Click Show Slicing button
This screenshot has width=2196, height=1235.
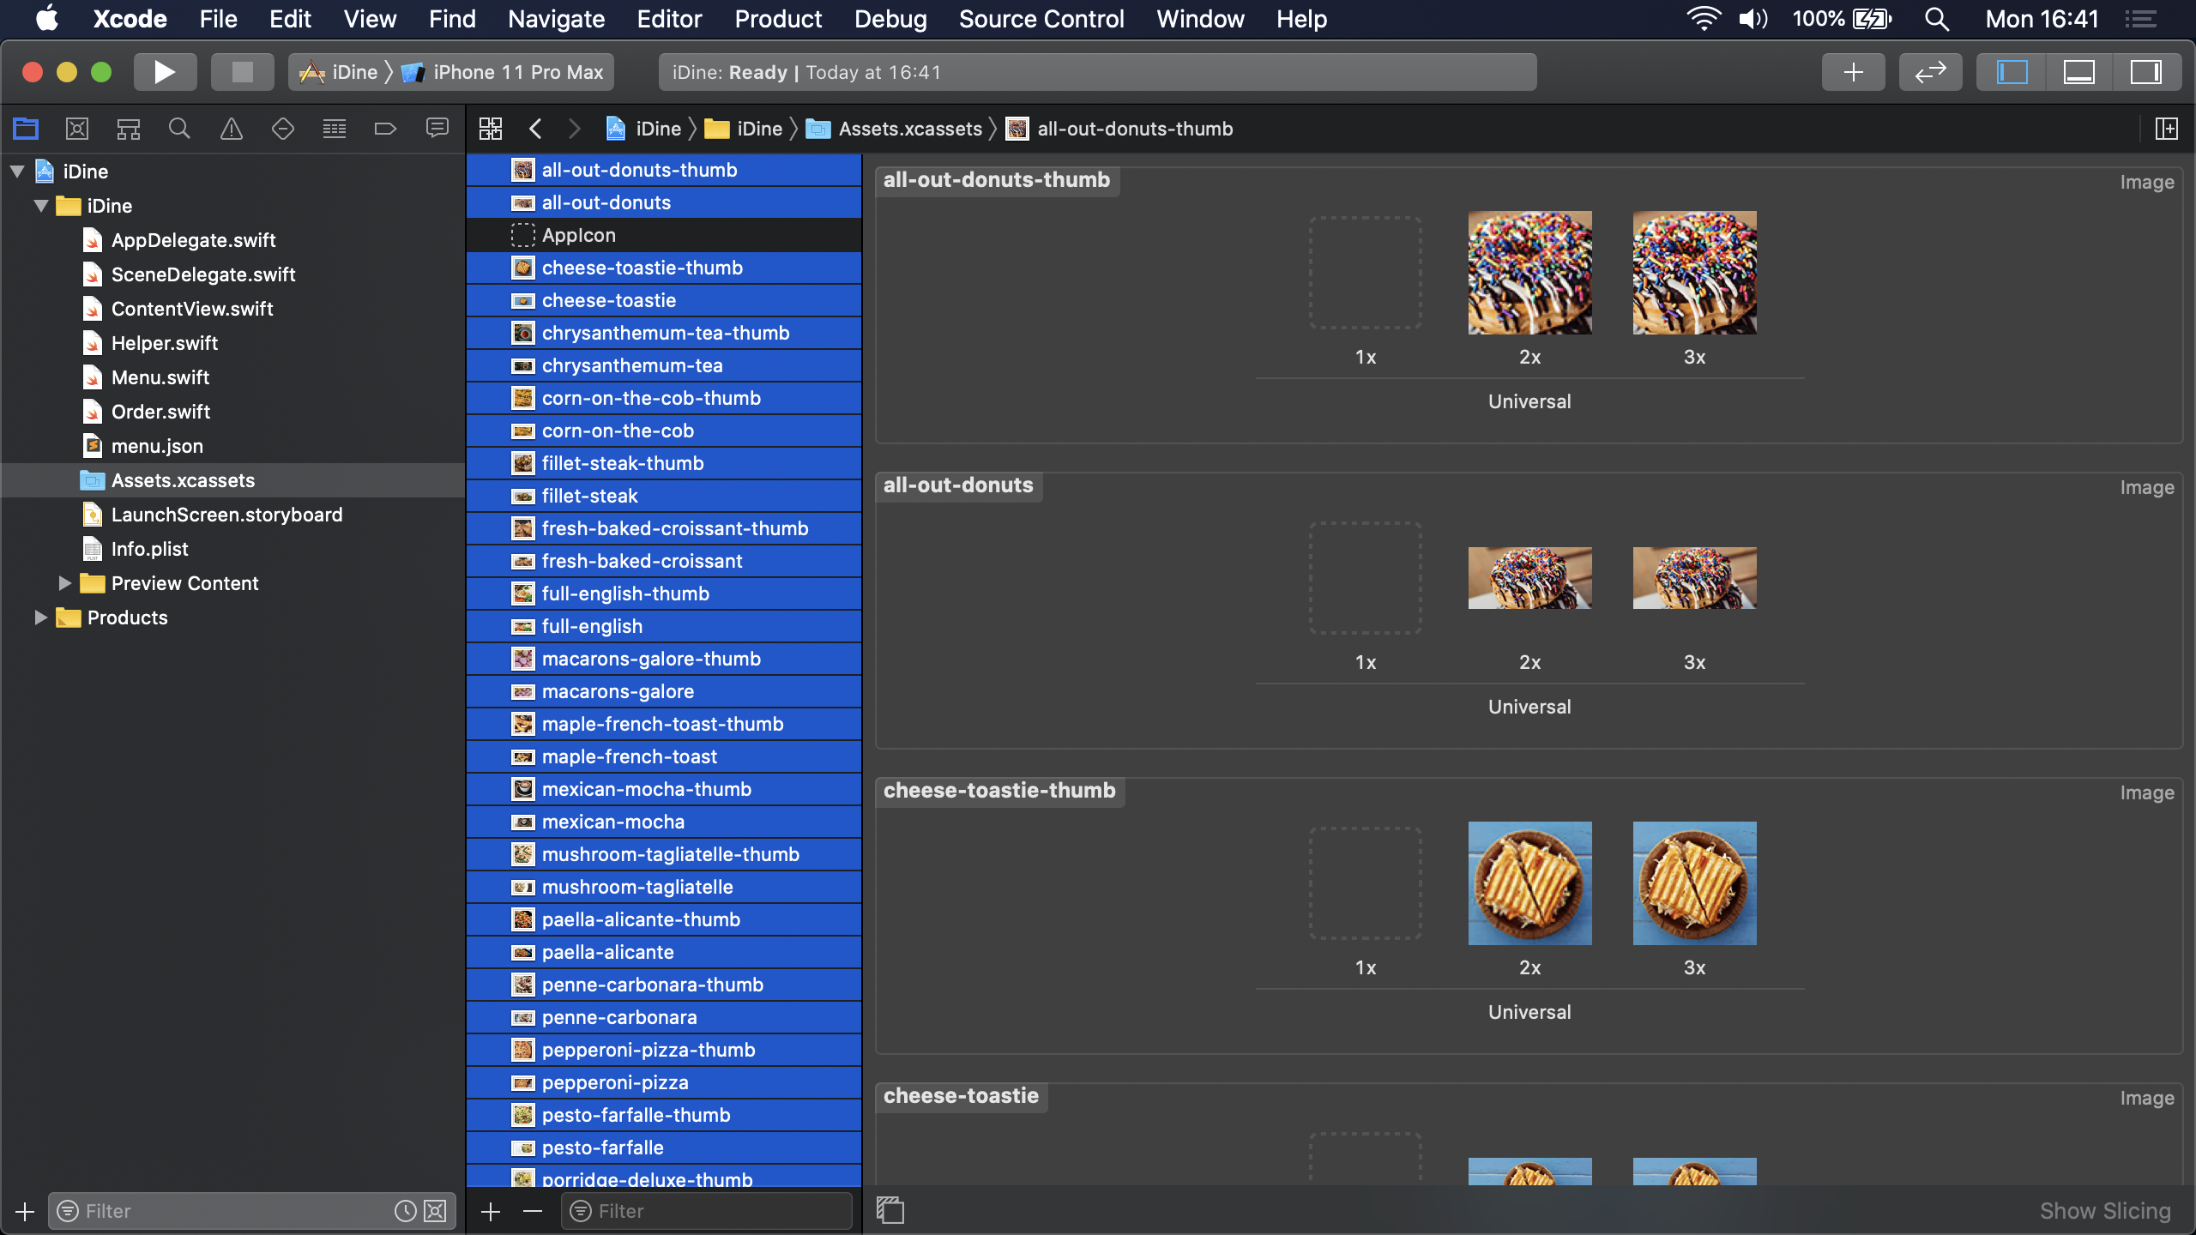(x=2104, y=1211)
